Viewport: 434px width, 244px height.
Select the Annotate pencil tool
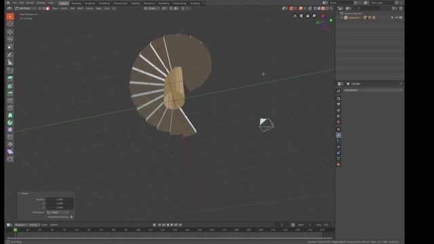10,55
